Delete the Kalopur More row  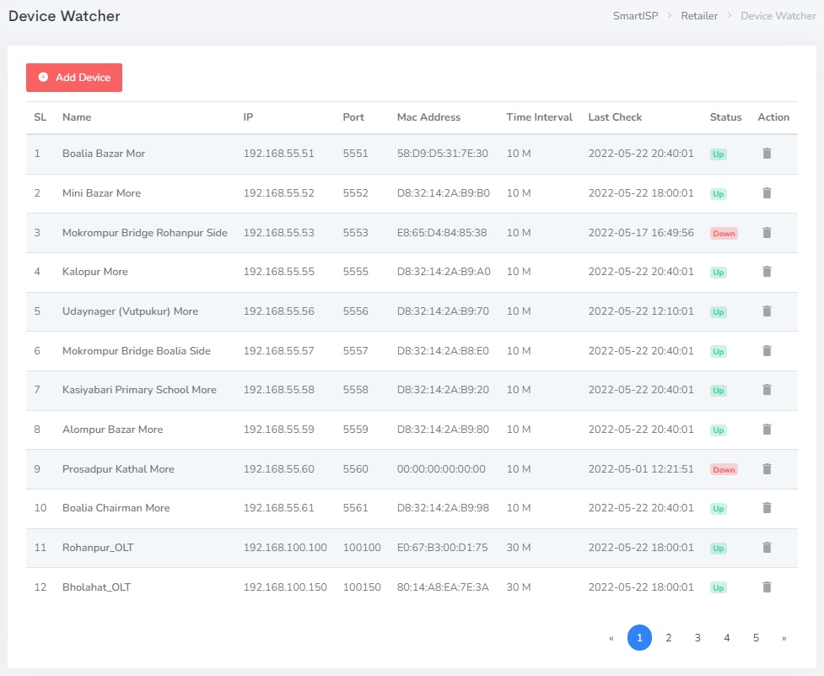[x=767, y=272]
